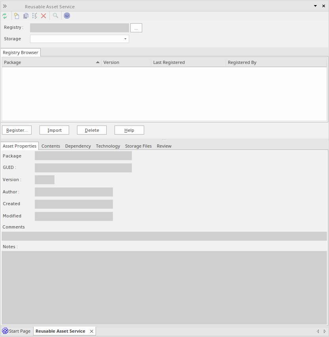
Task: Open the Storage dropdown list
Action: click(125, 39)
